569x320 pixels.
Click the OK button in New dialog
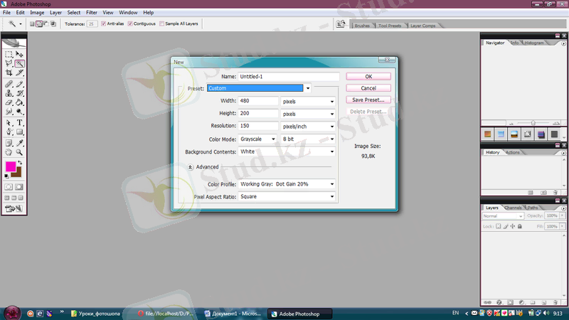tap(368, 76)
